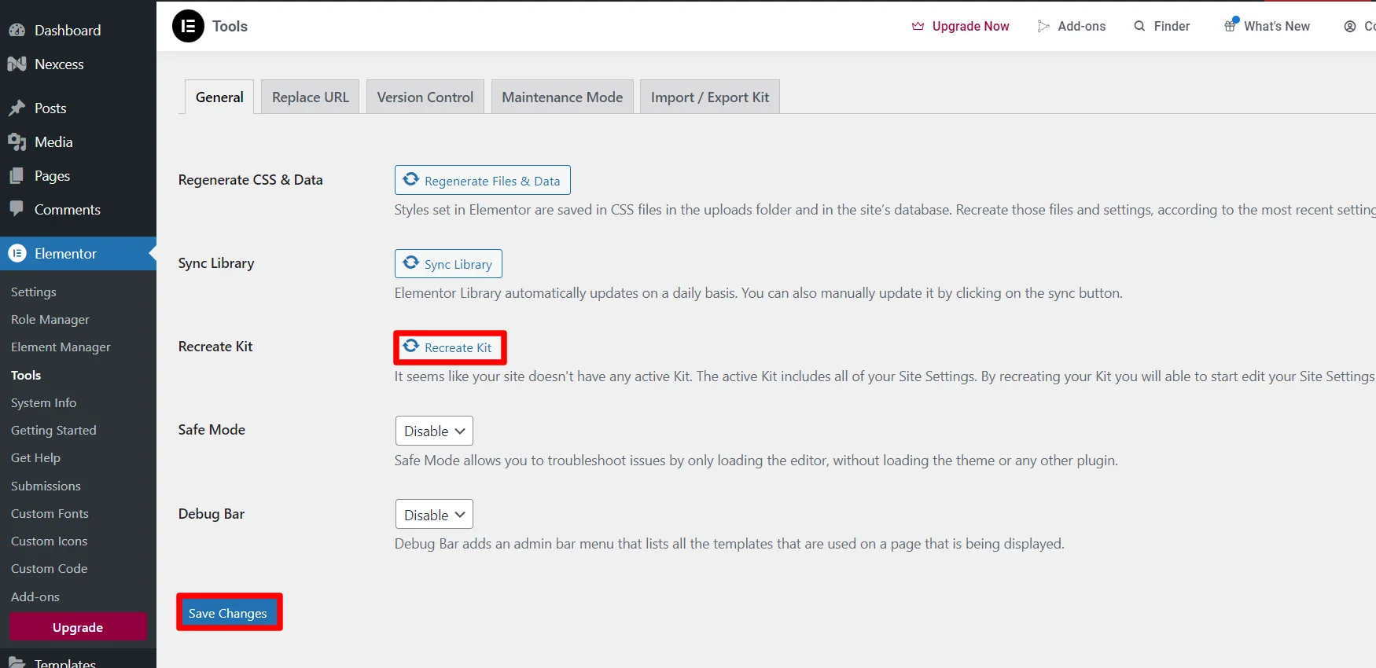Screen dimensions: 1376x668
Task: Click the What's New gift icon
Action: [x=1231, y=25]
